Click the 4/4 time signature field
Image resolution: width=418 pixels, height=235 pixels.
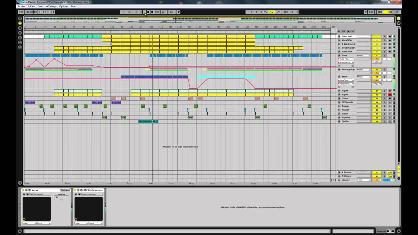(x=46, y=12)
